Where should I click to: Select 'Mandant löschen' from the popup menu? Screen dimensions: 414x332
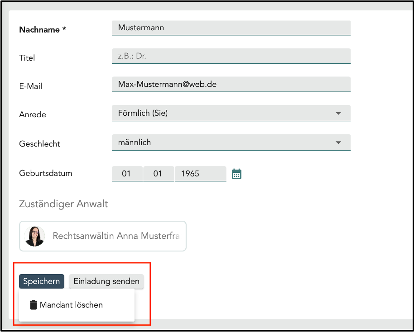pyautogui.click(x=71, y=305)
